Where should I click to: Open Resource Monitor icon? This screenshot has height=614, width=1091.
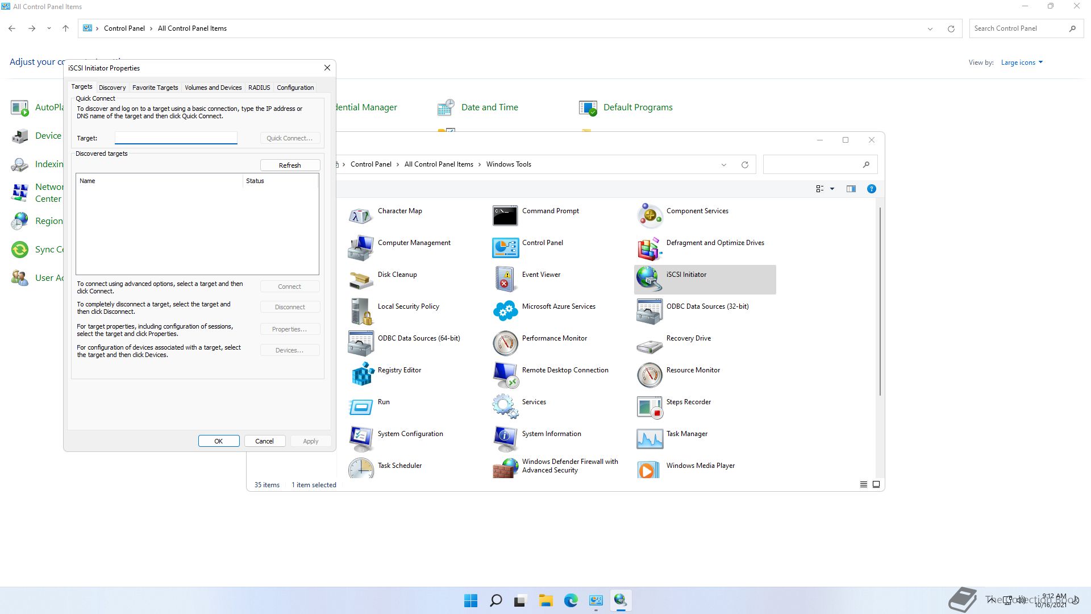649,375
